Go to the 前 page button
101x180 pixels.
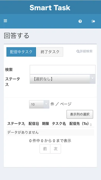(45, 149)
